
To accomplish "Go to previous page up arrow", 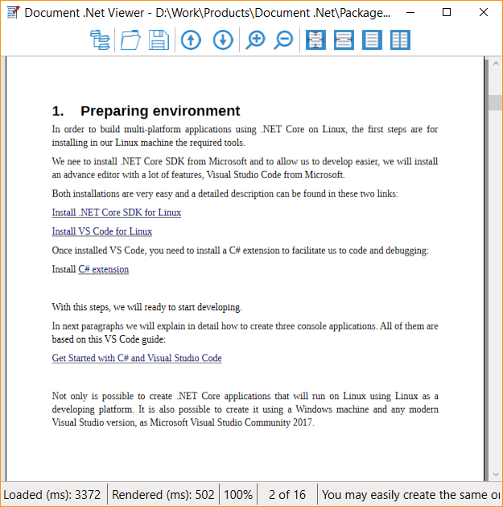I will click(191, 39).
